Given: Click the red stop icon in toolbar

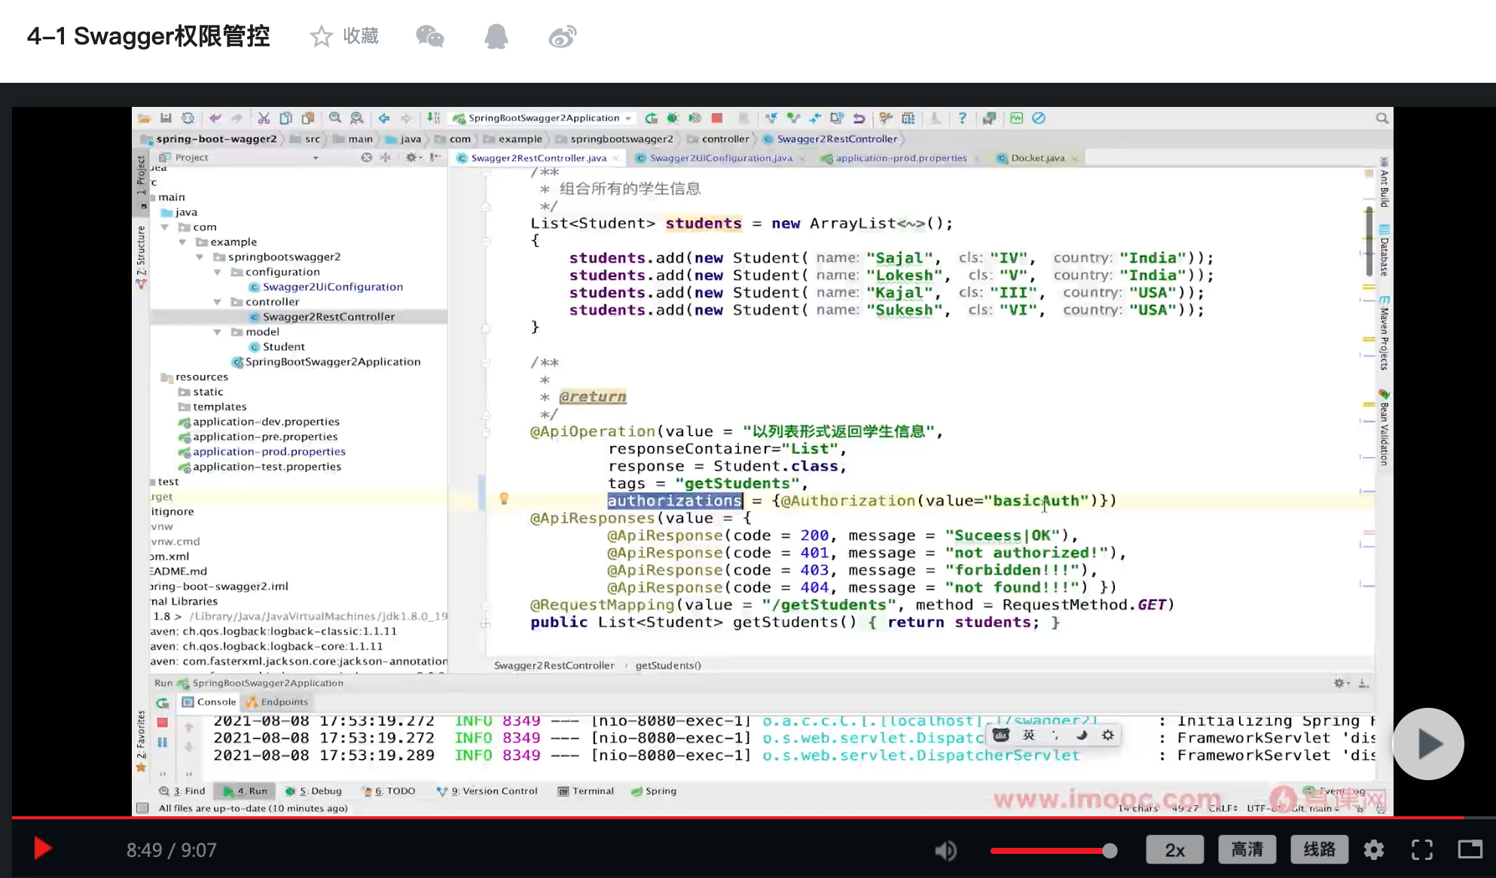Looking at the screenshot, I should pos(717,118).
